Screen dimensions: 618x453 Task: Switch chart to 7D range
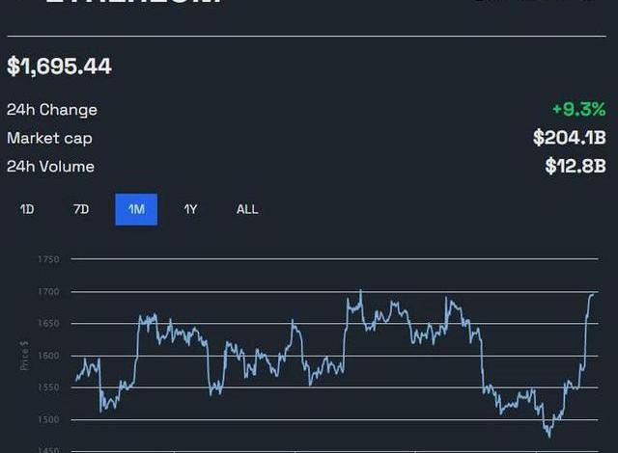[x=81, y=209]
